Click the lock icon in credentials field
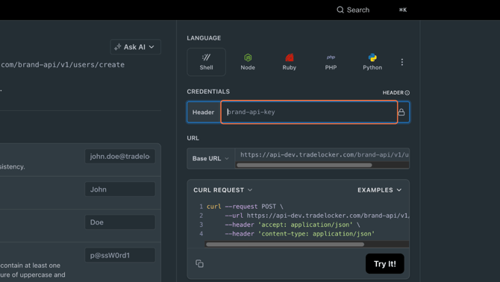Screen dimensions: 500x282 coord(401,112)
